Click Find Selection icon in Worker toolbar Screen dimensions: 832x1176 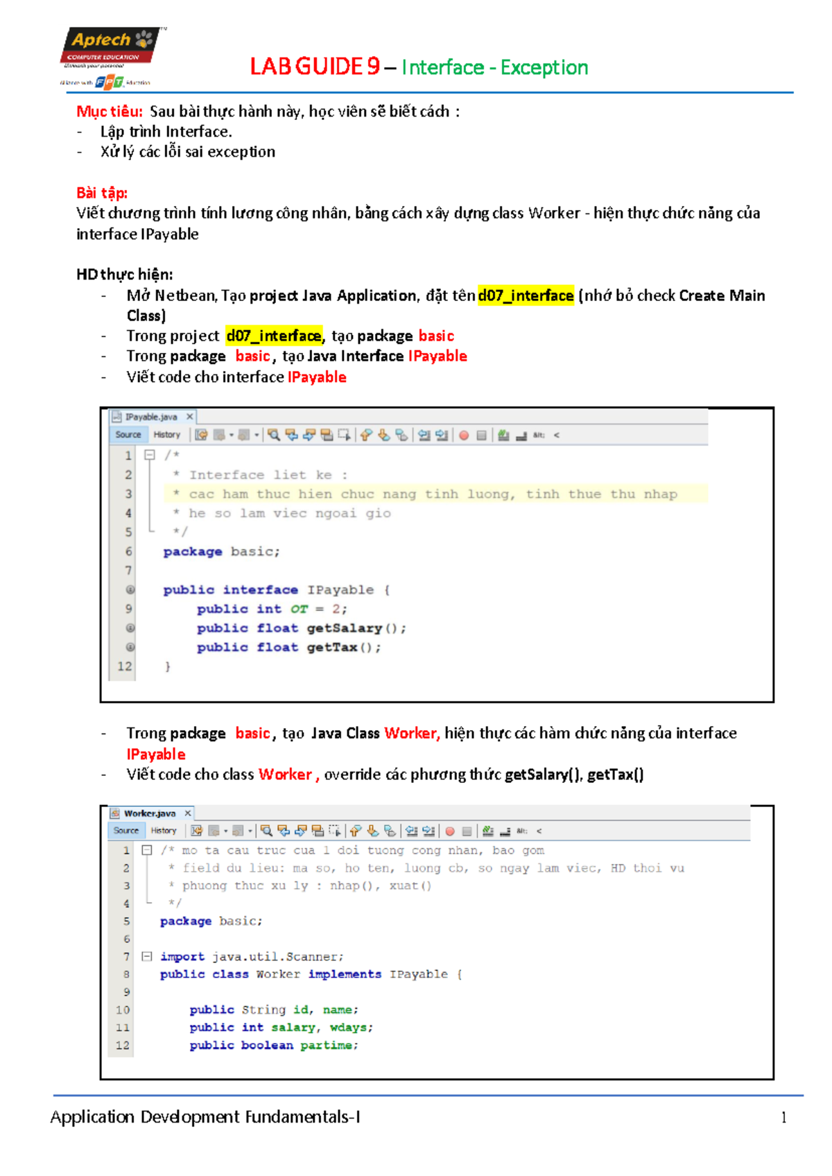point(266,831)
